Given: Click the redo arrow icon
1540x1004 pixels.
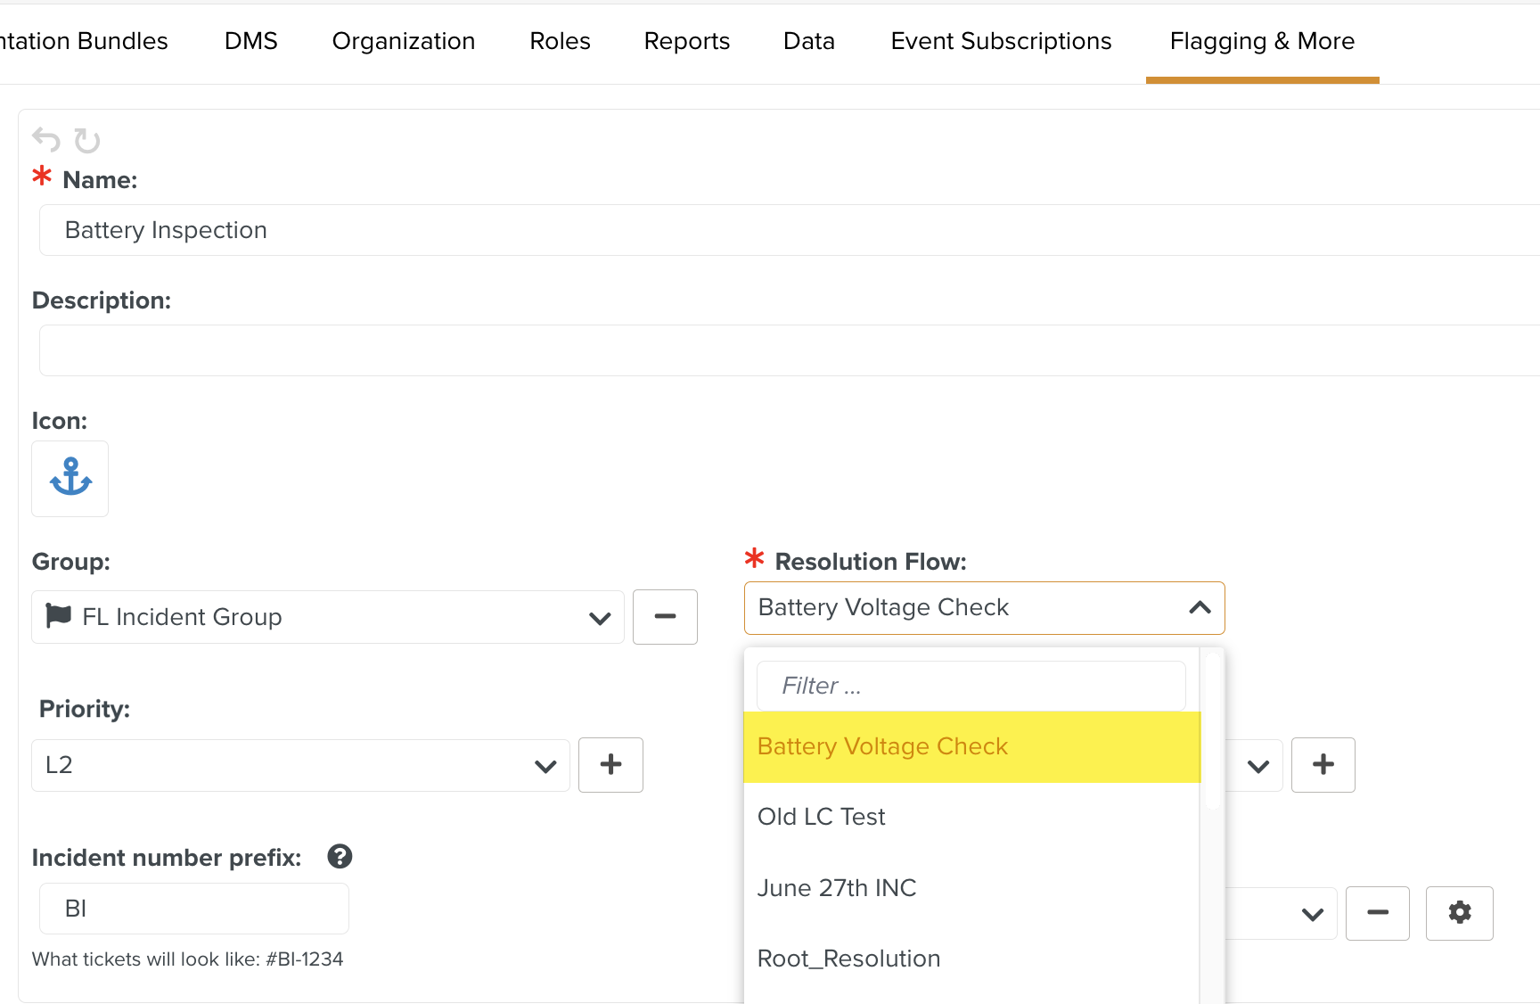Looking at the screenshot, I should [x=86, y=140].
